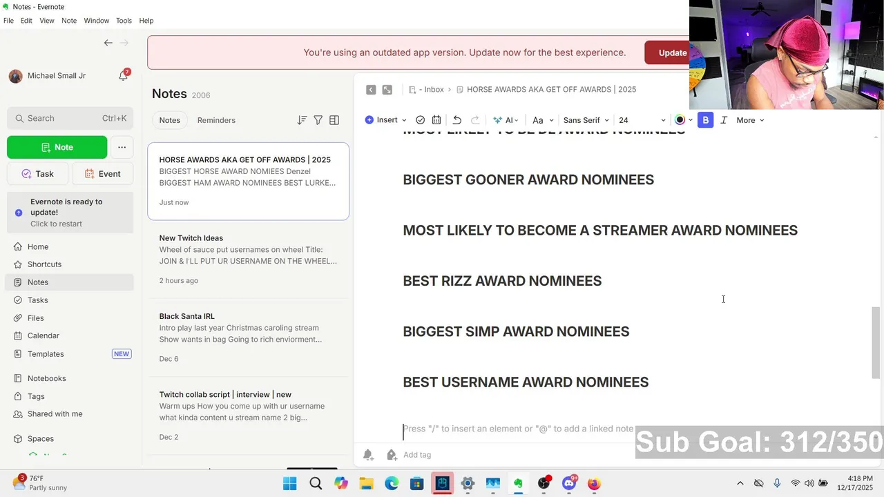Toggle italic formatting

pos(724,120)
